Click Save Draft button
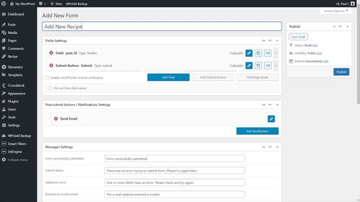The image size is (360, 202). (298, 37)
